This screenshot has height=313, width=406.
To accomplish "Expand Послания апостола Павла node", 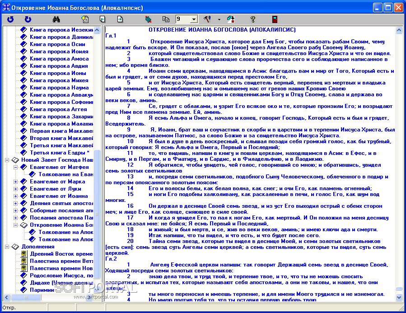I will click(x=15, y=218).
